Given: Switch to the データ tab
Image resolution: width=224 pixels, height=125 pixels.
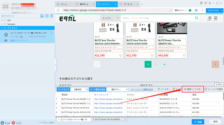Looking at the screenshot, I should pyautogui.click(x=129, y=4).
